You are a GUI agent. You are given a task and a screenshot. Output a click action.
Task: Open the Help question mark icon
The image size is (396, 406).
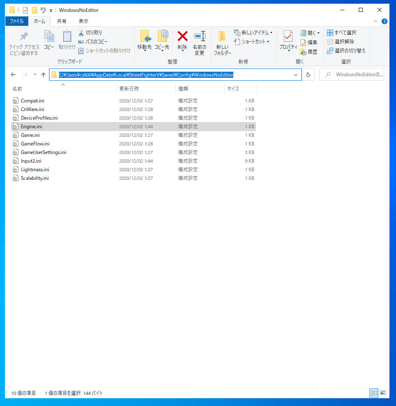[385, 21]
